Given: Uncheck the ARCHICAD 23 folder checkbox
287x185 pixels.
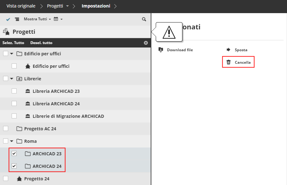Looking at the screenshot, I should click(14, 153).
